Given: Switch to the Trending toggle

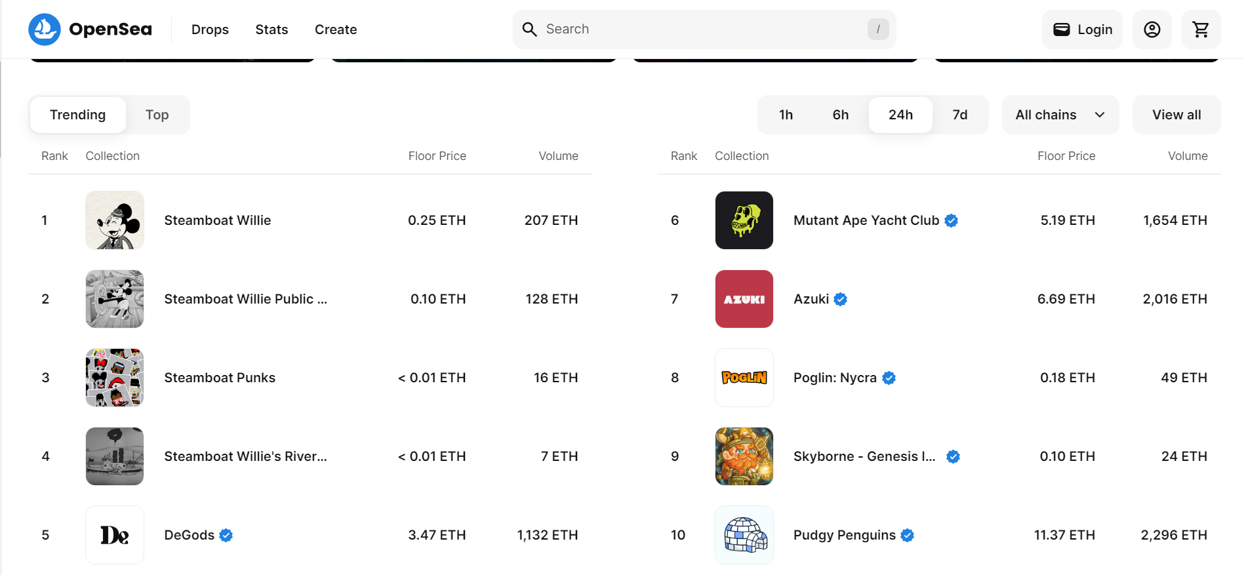Looking at the screenshot, I should pos(77,115).
